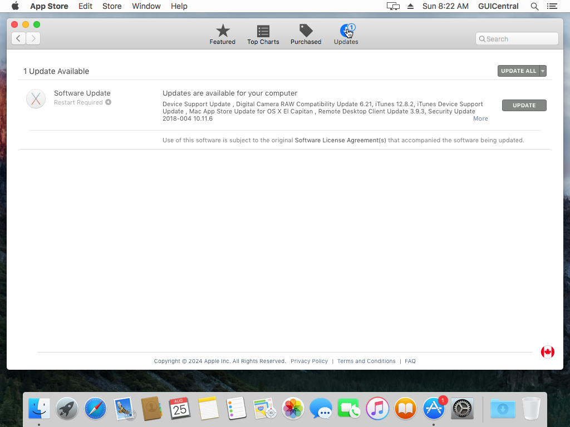This screenshot has width=570, height=427.
Task: Open the Privacy Policy link
Action: [309, 361]
